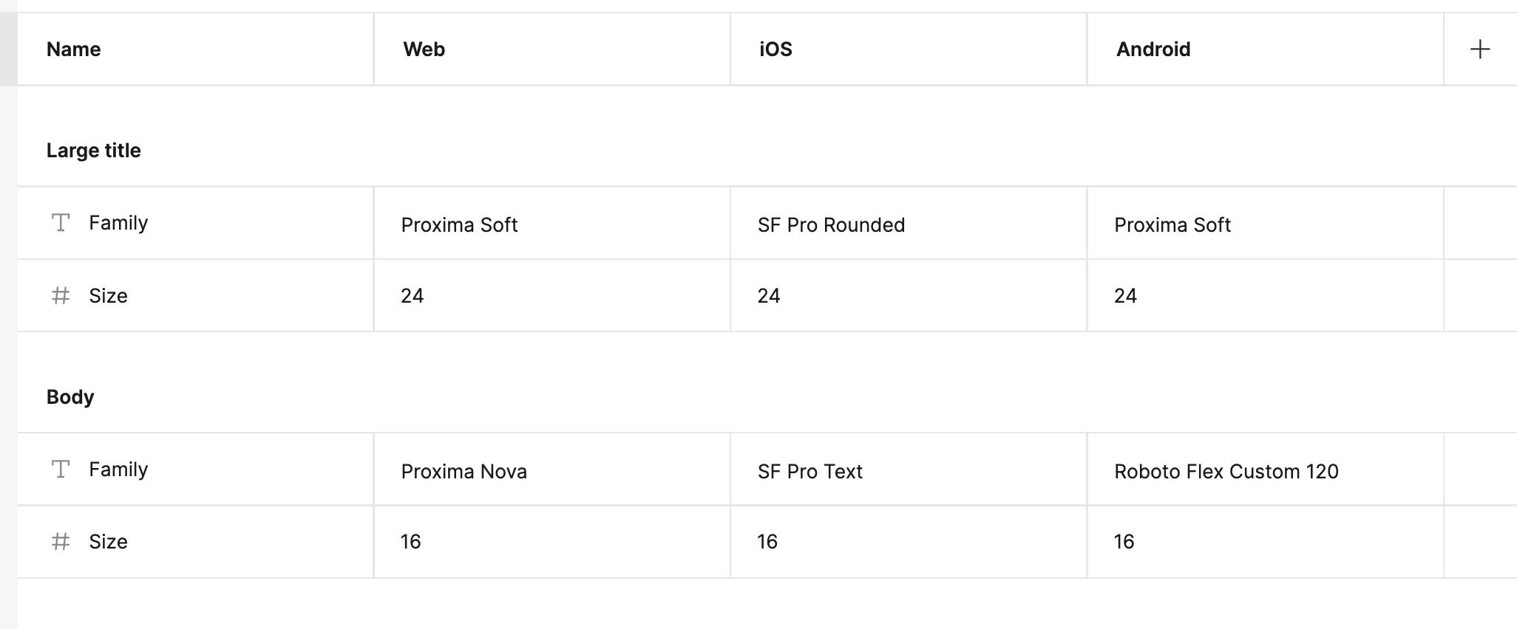Edit Android Large title family Proxima Soft
Screen dimensions: 1517x629
(x=1265, y=223)
